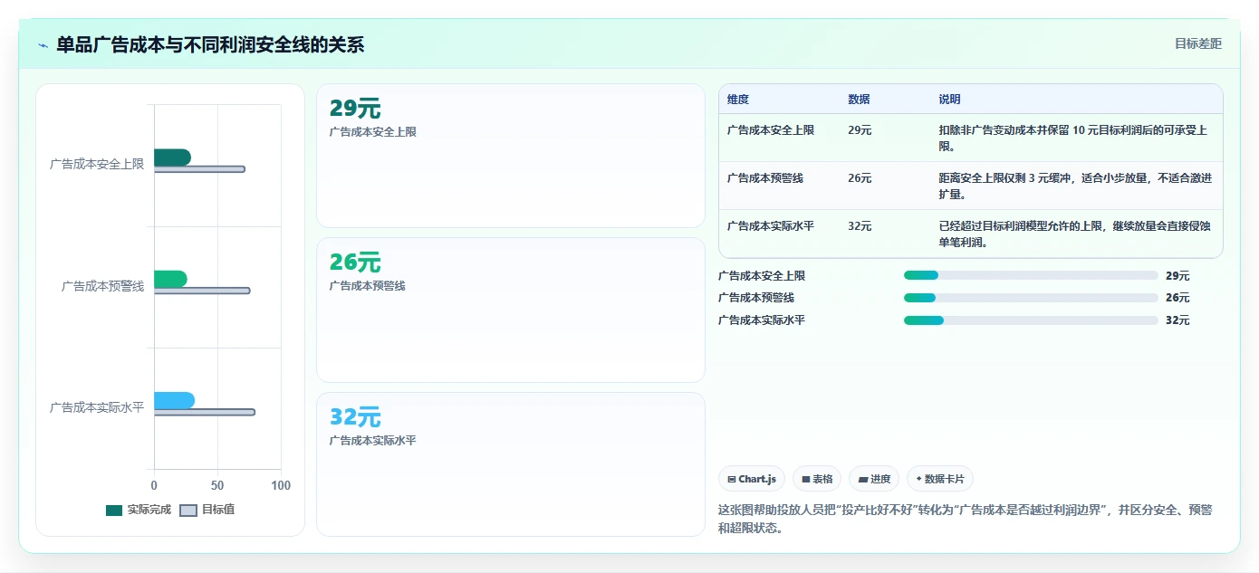Click the 目标值 legend color swatch
Screen dimensions: 1259x573
(188, 510)
